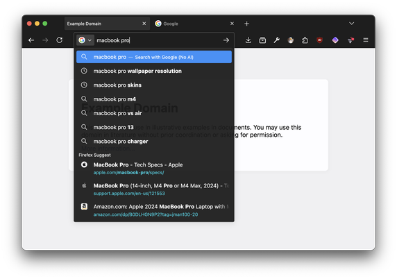Open a new tab with plus button

[x=246, y=24]
